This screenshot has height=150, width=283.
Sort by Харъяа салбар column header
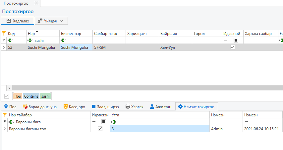(x=260, y=33)
